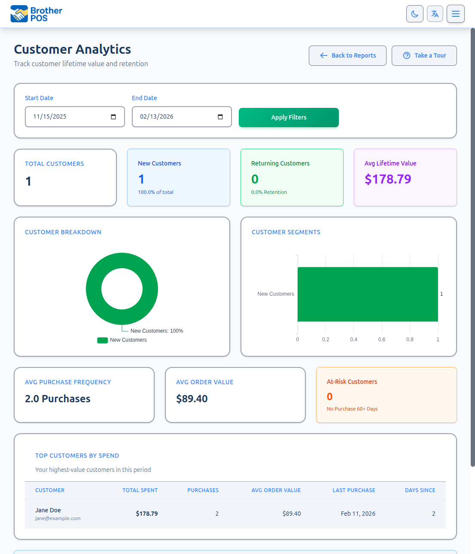
Task: Select the New Customers stat card
Action: click(178, 178)
